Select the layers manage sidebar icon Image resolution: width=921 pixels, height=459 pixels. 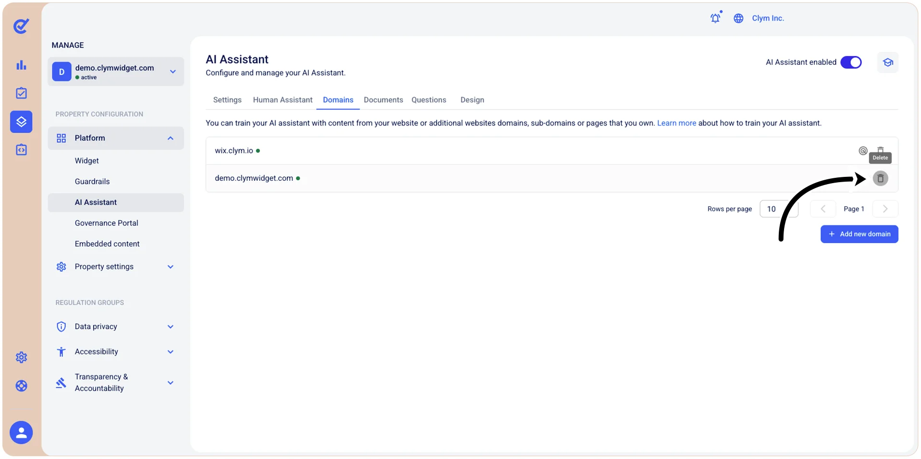pos(21,122)
